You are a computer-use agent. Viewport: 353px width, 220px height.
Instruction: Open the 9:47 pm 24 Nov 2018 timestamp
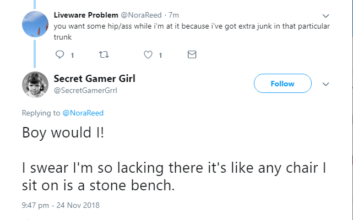61,205
